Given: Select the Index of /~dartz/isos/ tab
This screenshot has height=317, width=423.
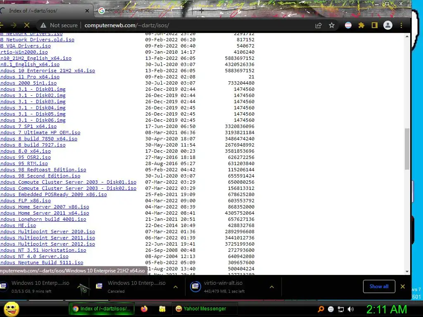Looking at the screenshot, I should pyautogui.click(x=45, y=11).
